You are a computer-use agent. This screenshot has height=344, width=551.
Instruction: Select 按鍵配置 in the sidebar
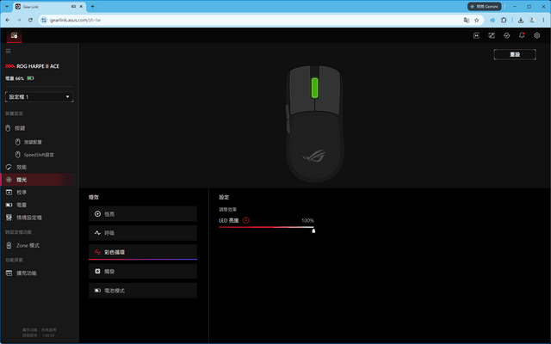(33, 142)
